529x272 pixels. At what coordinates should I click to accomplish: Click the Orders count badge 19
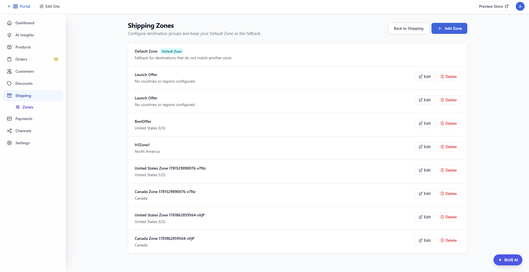tap(56, 59)
